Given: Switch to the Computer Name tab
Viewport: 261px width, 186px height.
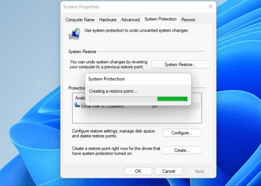Looking at the screenshot, I should 80,20.
